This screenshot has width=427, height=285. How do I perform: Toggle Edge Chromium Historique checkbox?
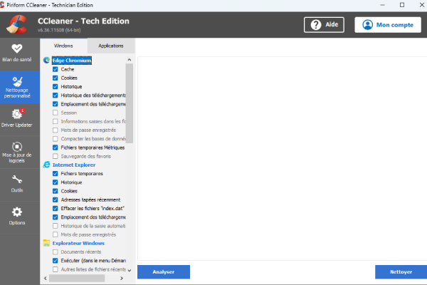click(x=56, y=87)
